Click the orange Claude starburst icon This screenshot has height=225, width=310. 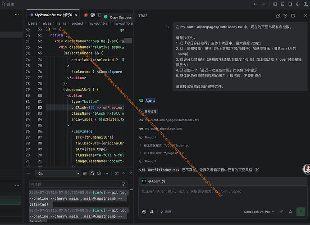point(86,15)
